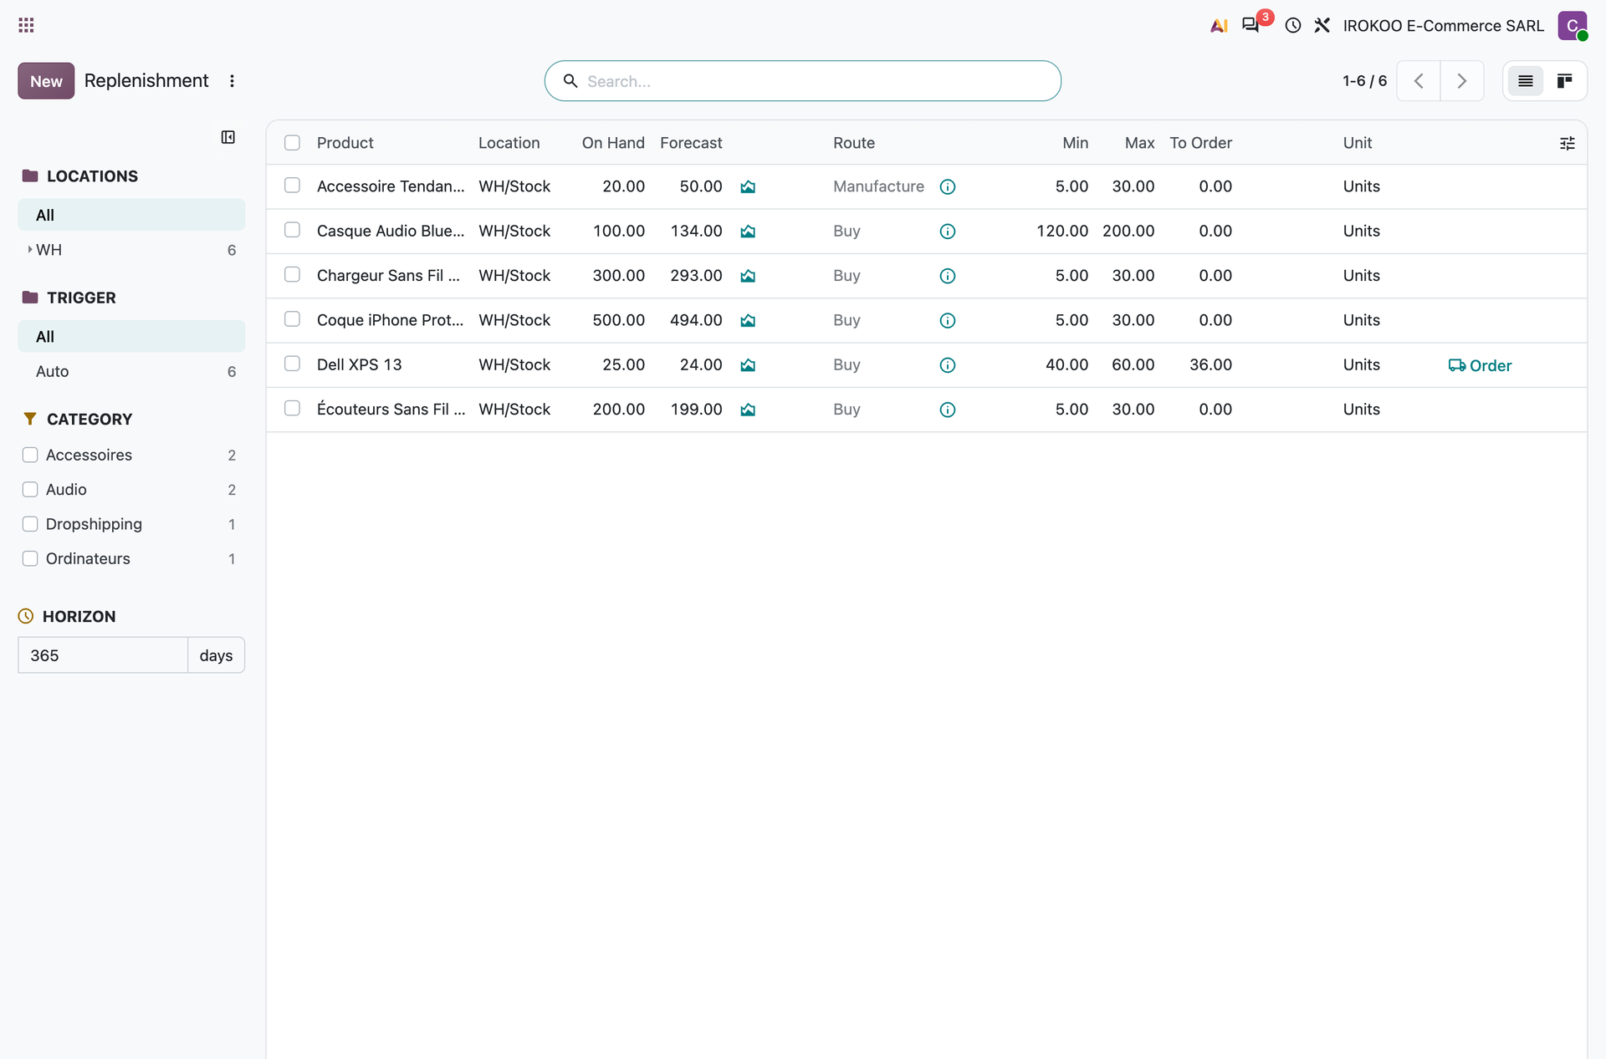Open conversations with 3 unread messages
1606x1059 pixels.
(x=1251, y=25)
